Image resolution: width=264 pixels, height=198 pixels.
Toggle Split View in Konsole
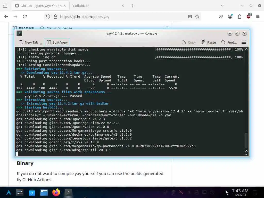pos(57,43)
